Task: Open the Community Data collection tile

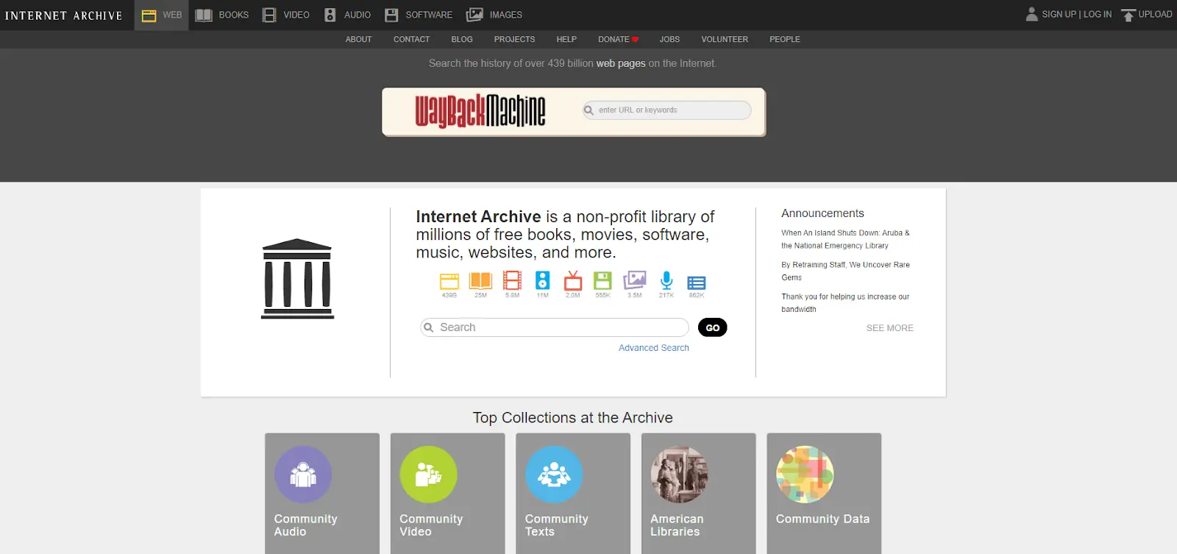Action: tap(824, 493)
